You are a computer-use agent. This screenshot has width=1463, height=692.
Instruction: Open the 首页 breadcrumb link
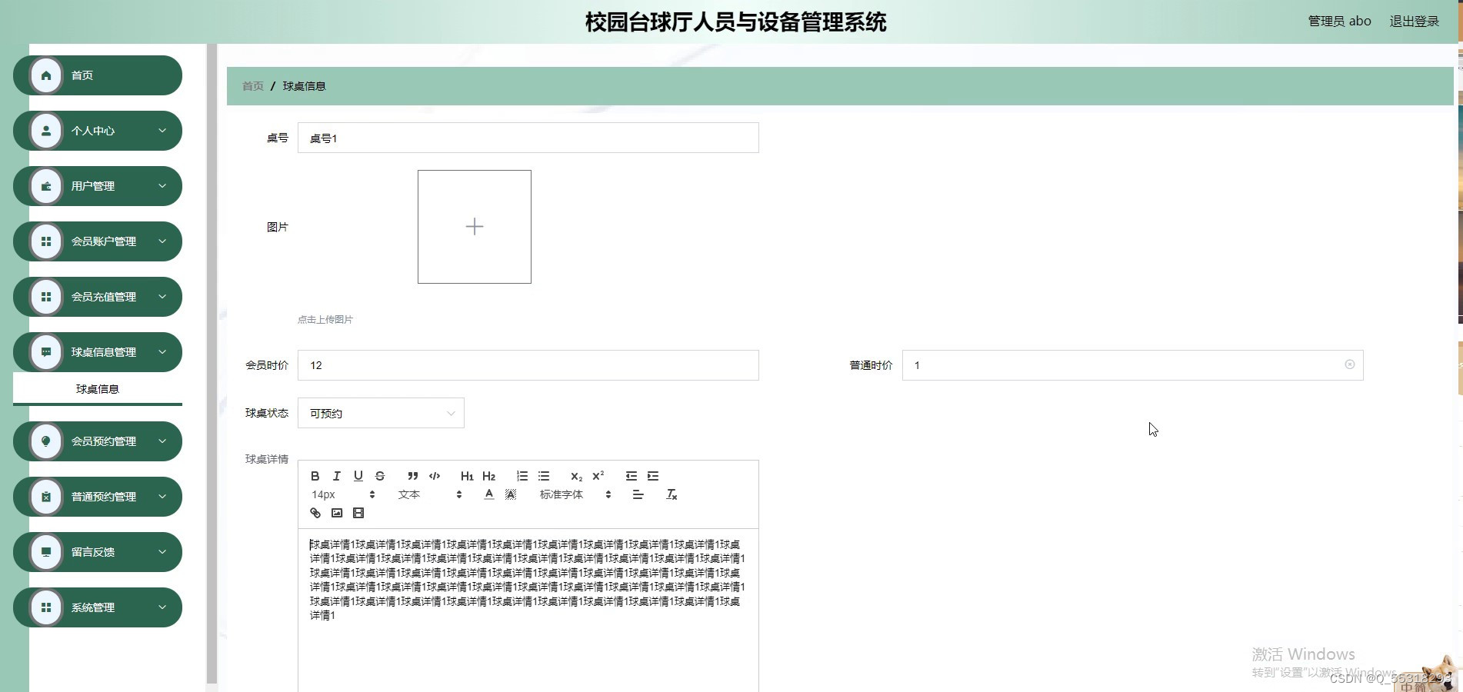(x=252, y=85)
